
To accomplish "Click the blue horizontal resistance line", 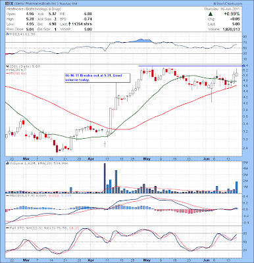I will click(x=190, y=66).
